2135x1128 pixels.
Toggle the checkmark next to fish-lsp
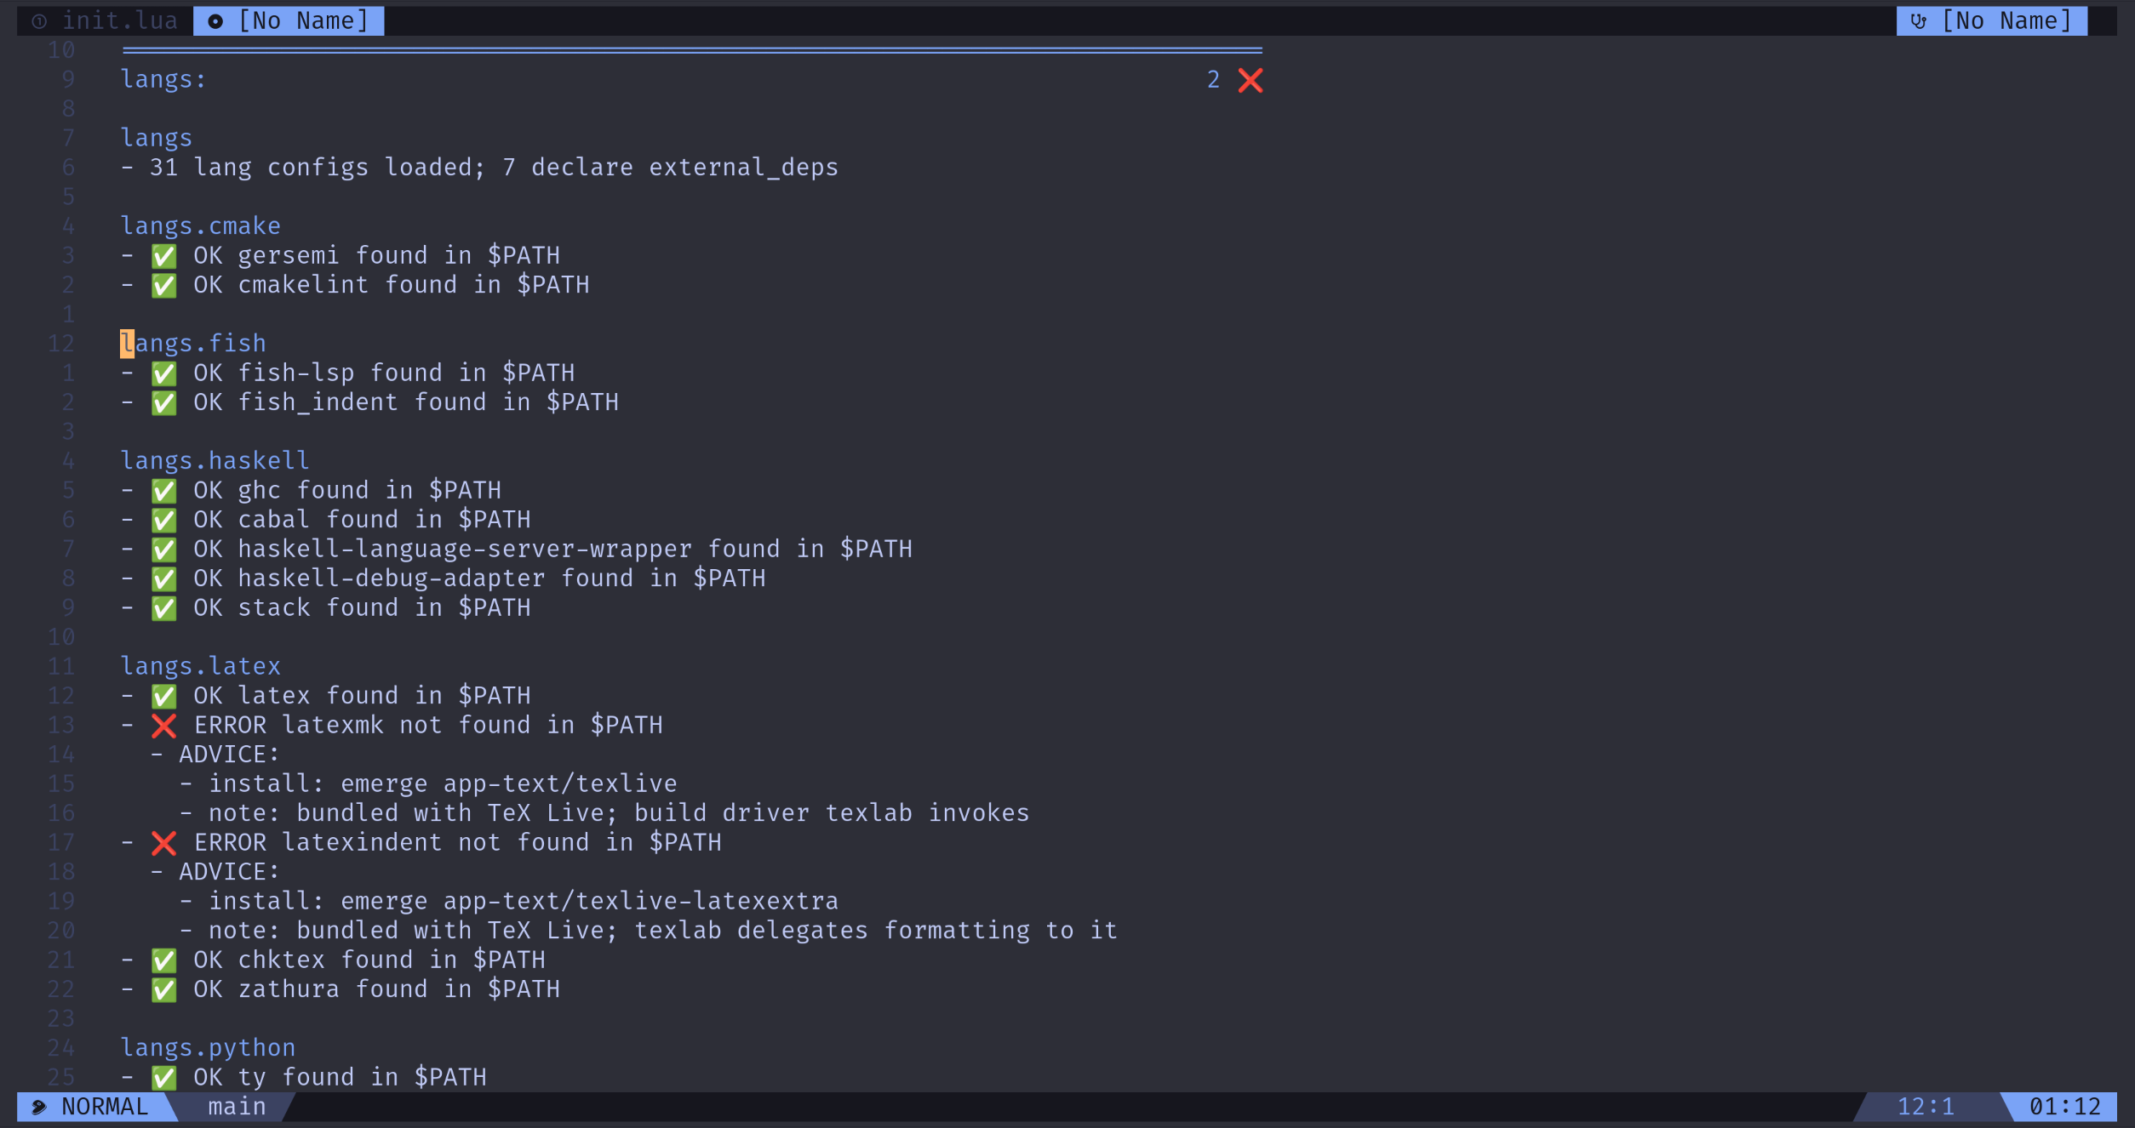pos(164,373)
